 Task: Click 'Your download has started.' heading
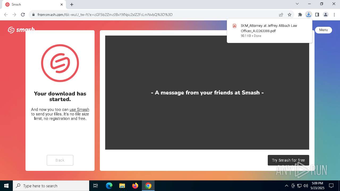click(60, 96)
